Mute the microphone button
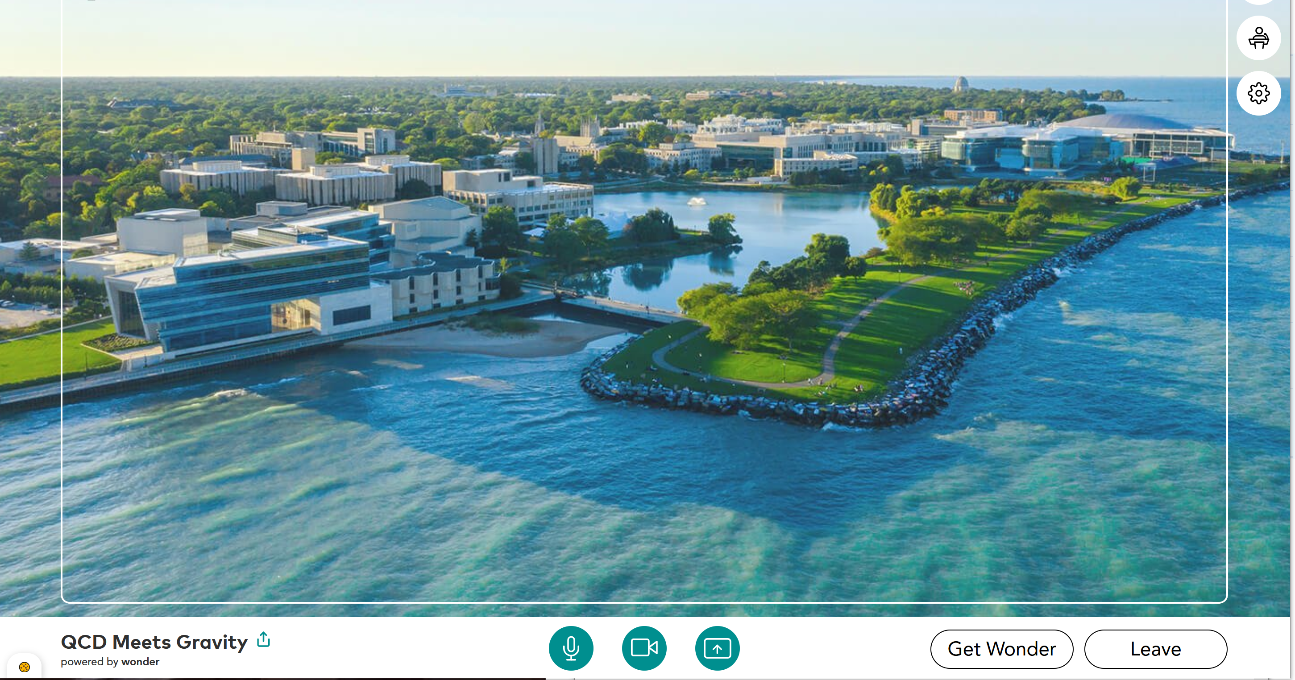This screenshot has height=680, width=1295. coord(571,648)
